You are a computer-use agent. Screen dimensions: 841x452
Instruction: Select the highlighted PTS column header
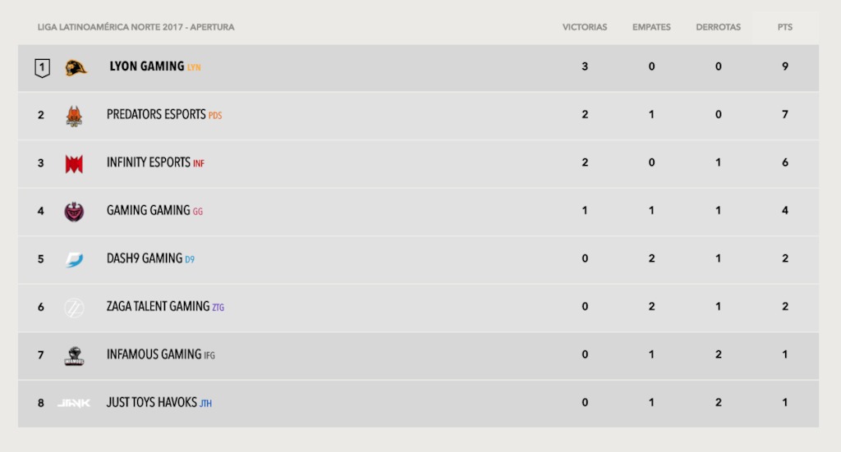point(784,27)
